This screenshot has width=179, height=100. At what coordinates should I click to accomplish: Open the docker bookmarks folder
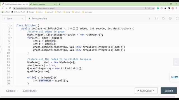click(x=39, y=12)
